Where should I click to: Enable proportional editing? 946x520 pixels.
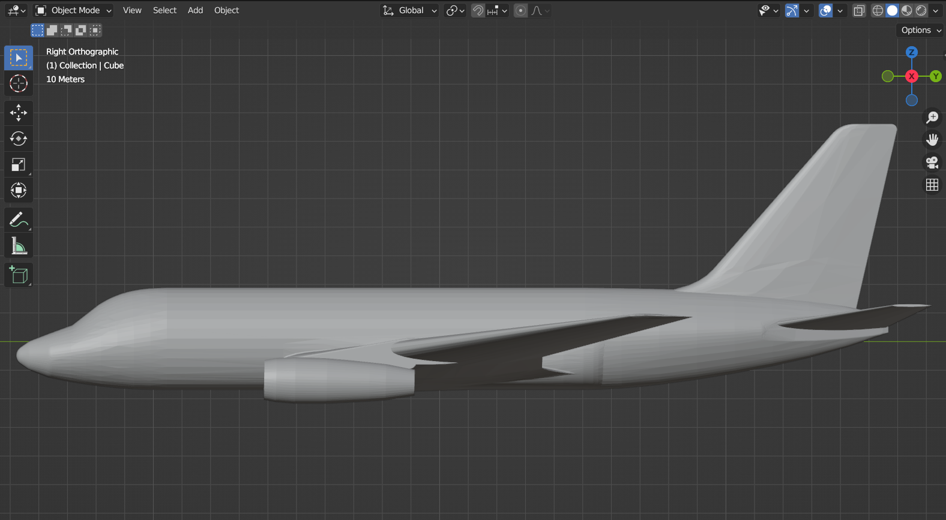click(x=520, y=11)
